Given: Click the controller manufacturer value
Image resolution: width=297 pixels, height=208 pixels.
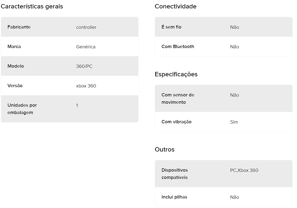Looking at the screenshot, I should (x=86, y=27).
